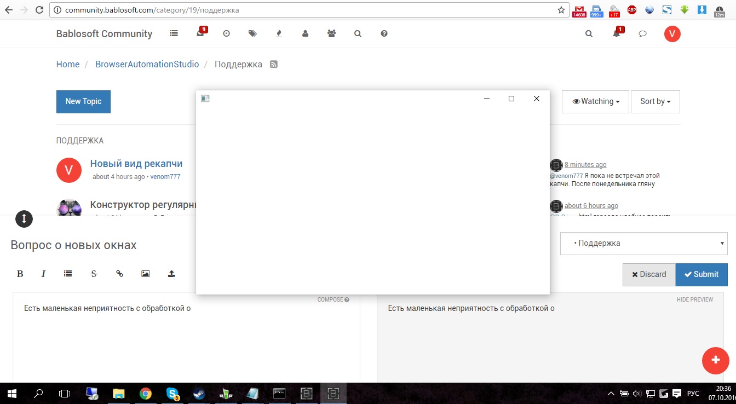Viewport: 736px width, 404px height.
Task: Open BrowserAutomationStudio breadcrumb link
Action: point(147,64)
